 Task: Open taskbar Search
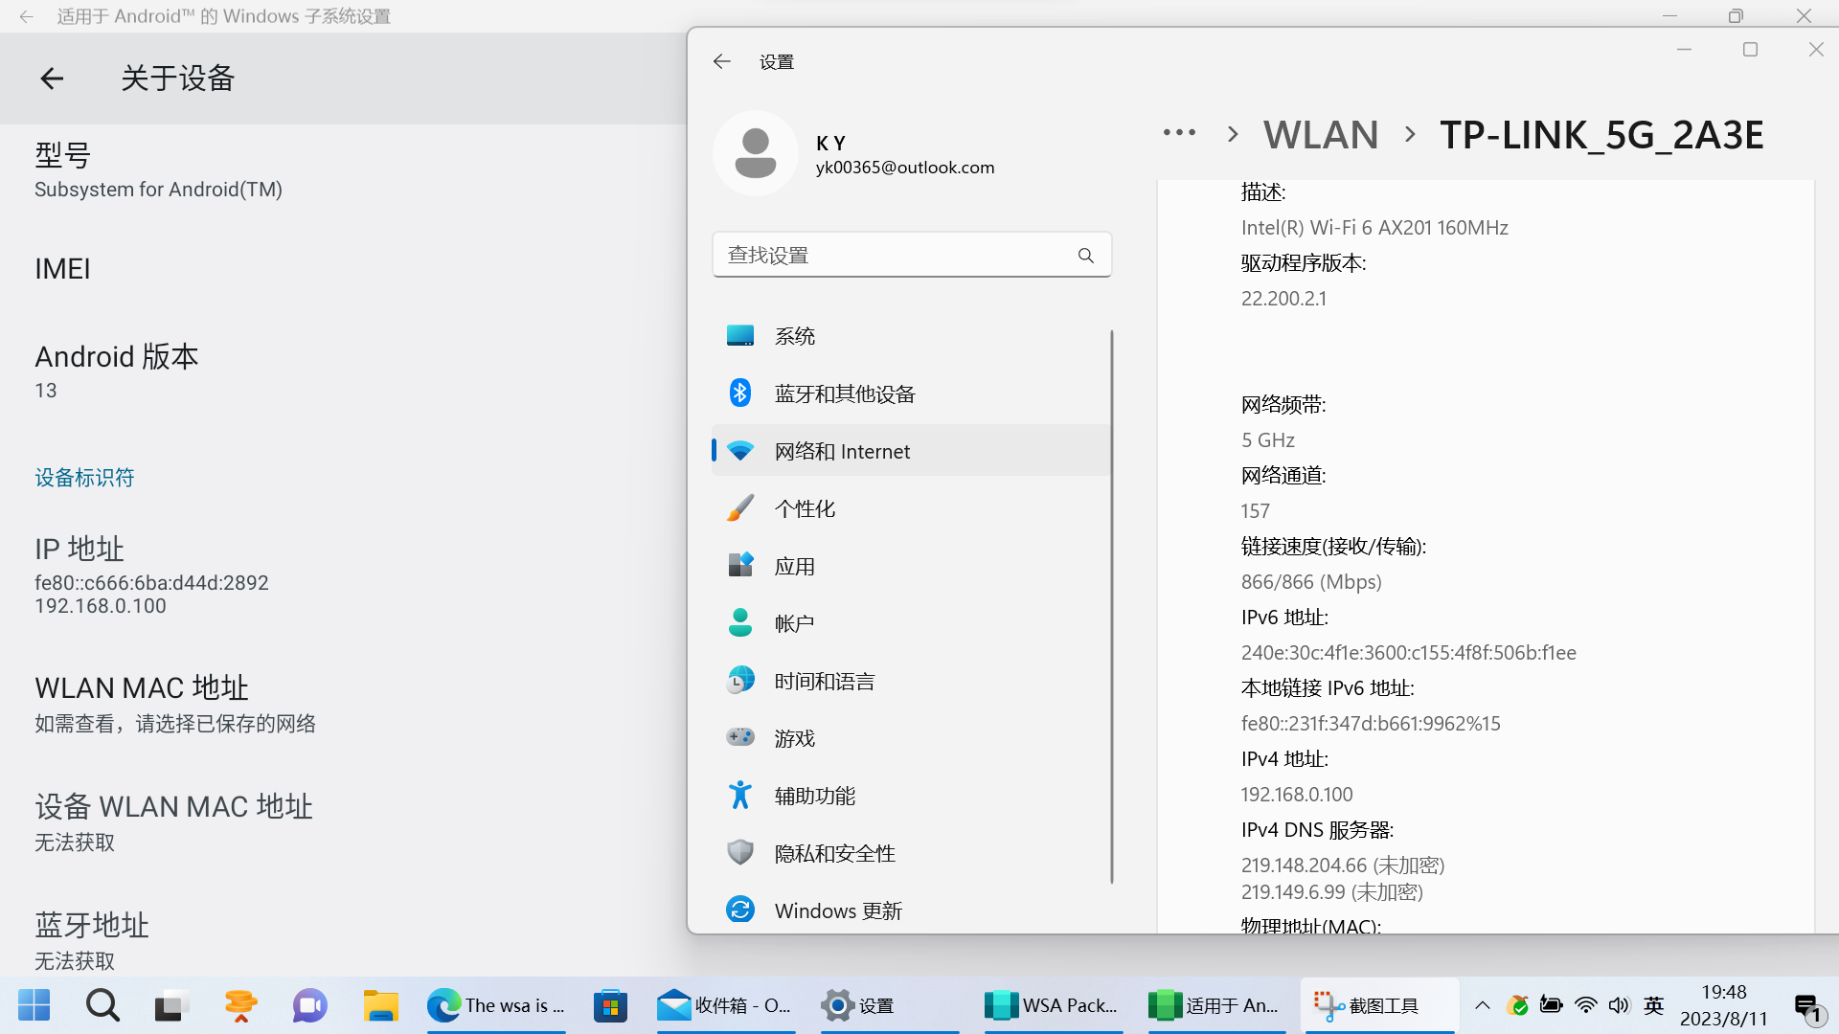102,1005
